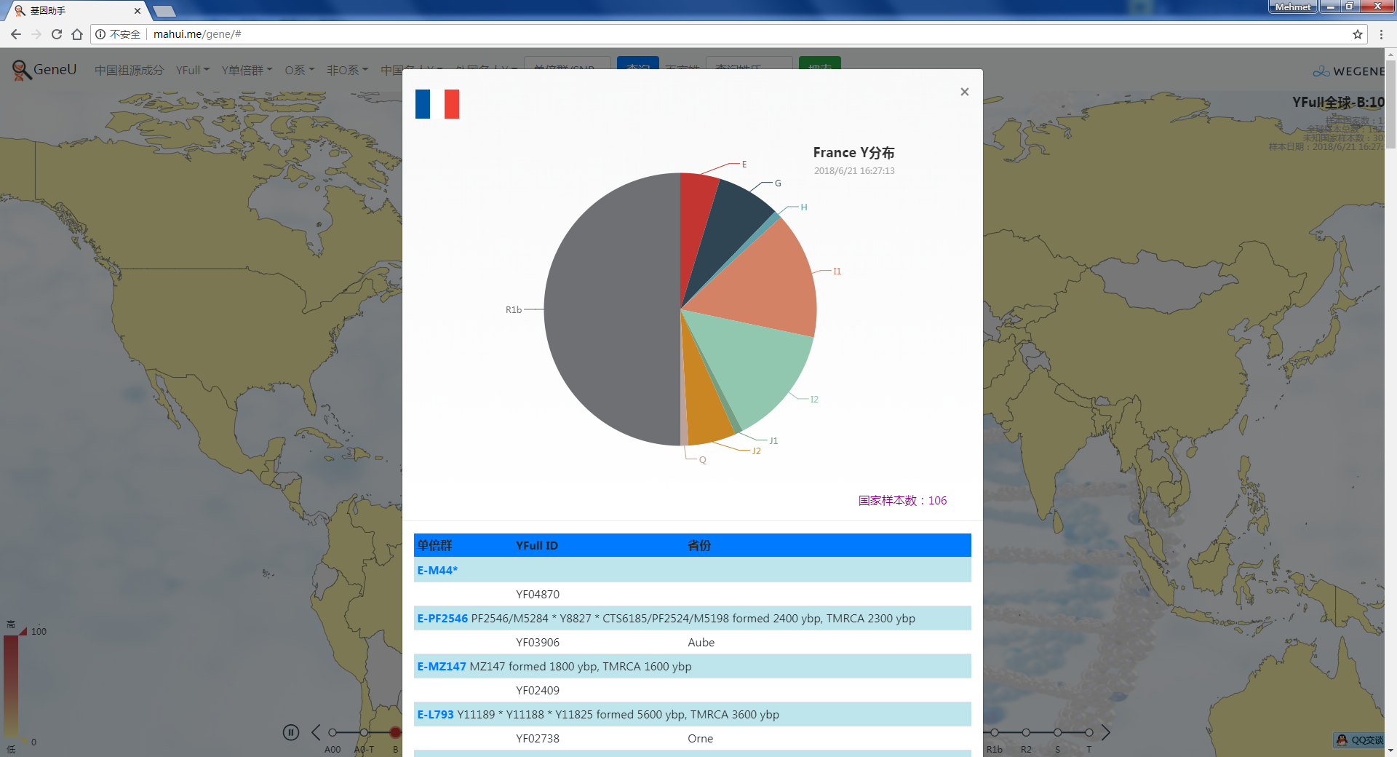Open the 中国祖源成分 menu item

click(x=129, y=70)
